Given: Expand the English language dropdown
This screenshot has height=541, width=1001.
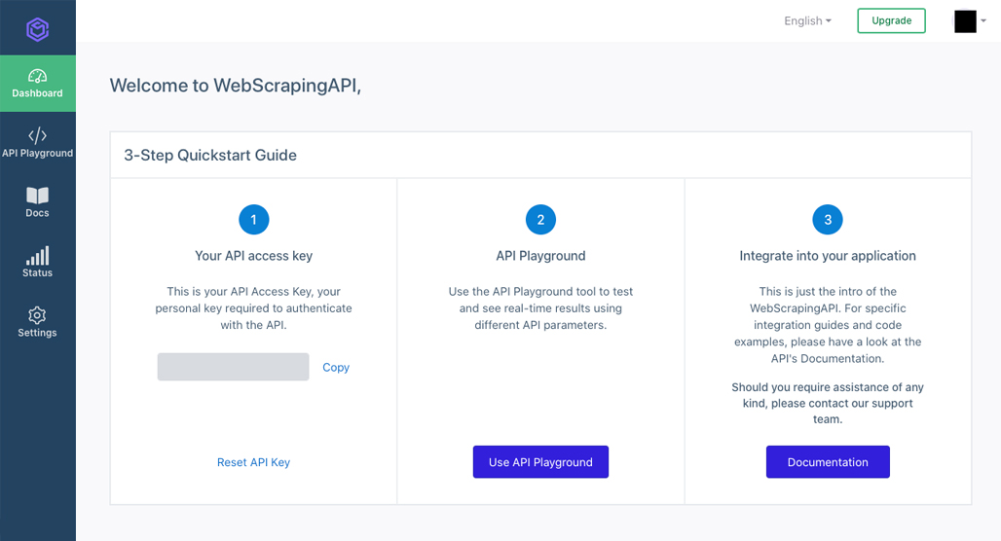Looking at the screenshot, I should pos(807,21).
